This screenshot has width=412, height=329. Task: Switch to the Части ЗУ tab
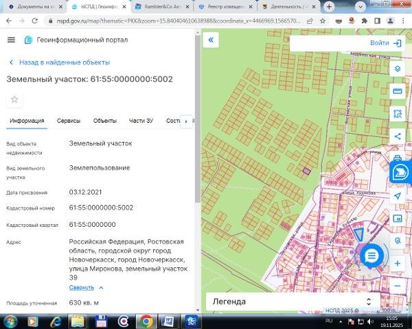point(141,121)
